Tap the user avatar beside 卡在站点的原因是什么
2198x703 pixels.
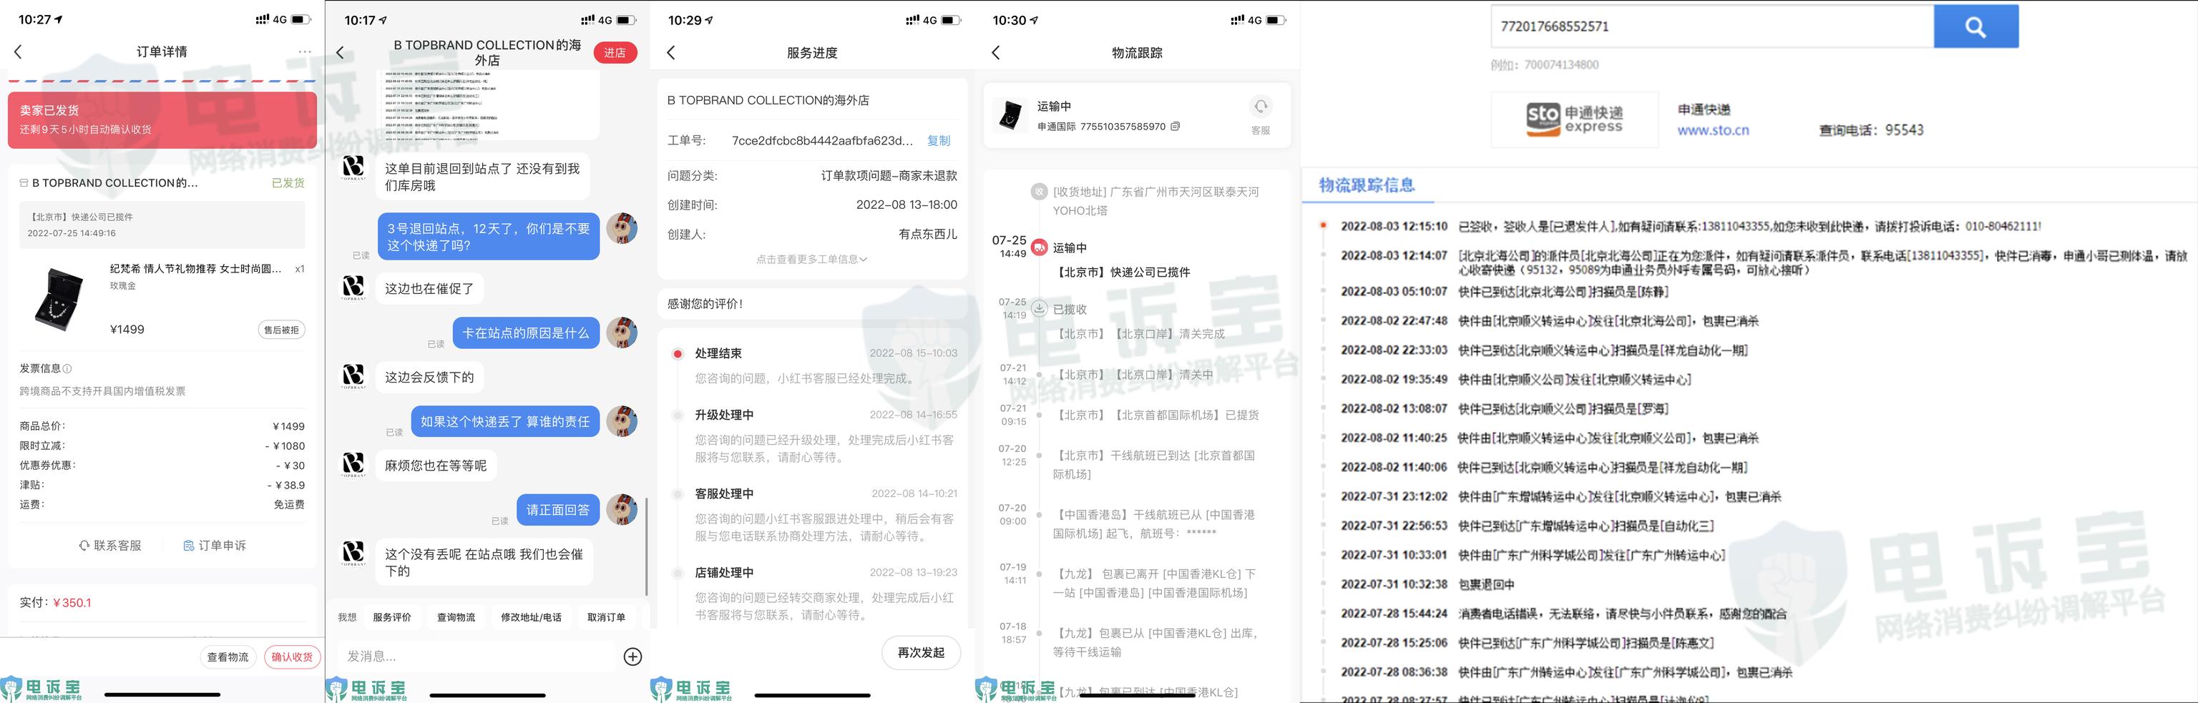pyautogui.click(x=622, y=332)
